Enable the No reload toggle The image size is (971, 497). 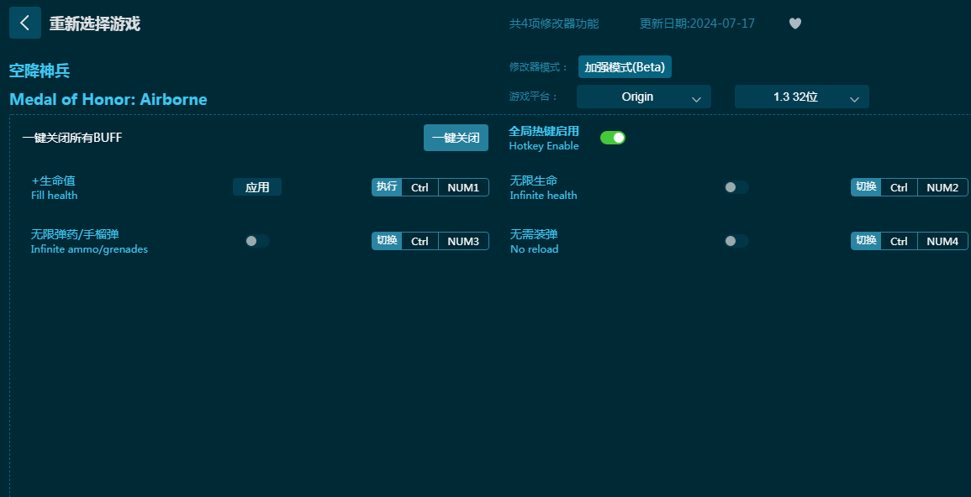tap(736, 241)
